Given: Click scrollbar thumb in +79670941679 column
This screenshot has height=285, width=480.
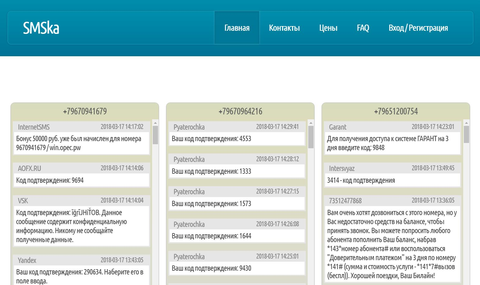Looking at the screenshot, I should (156, 135).
